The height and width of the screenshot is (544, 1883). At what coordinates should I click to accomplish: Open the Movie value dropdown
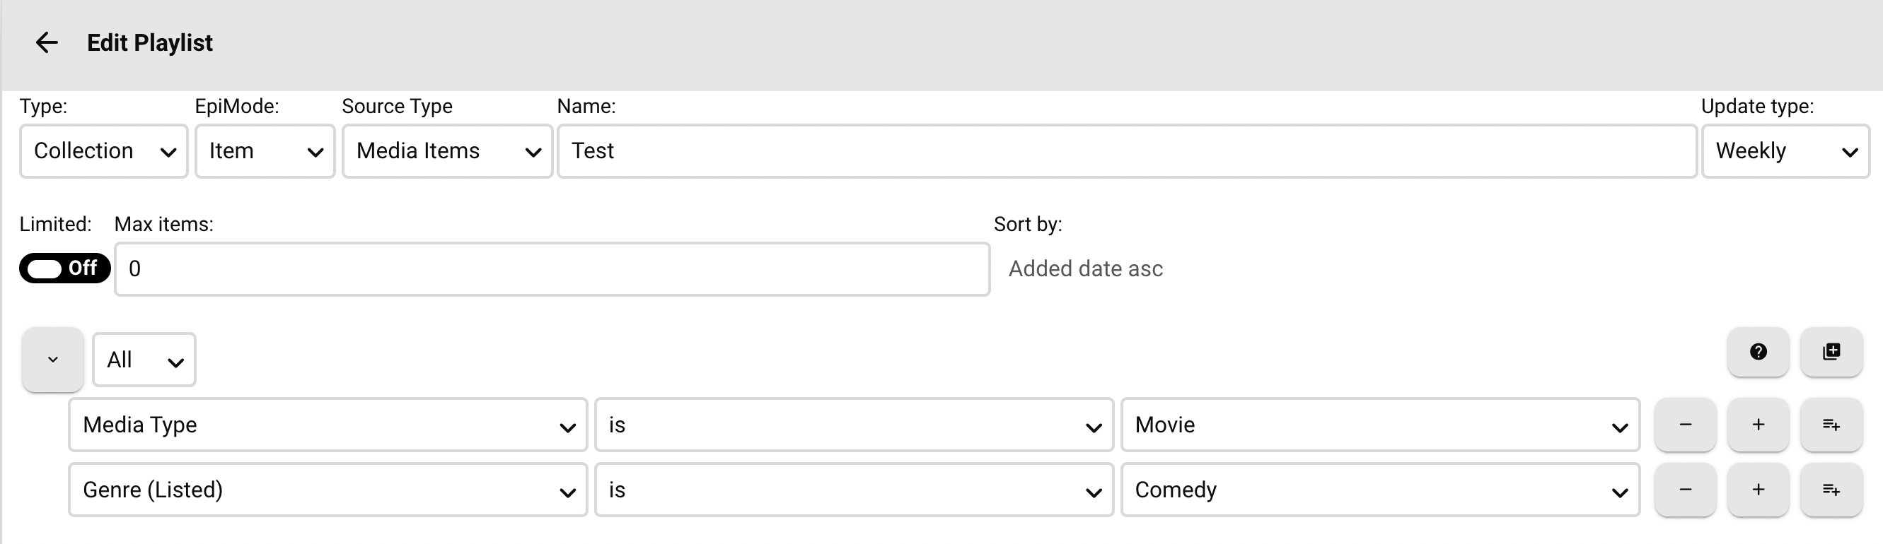[x=1380, y=424]
